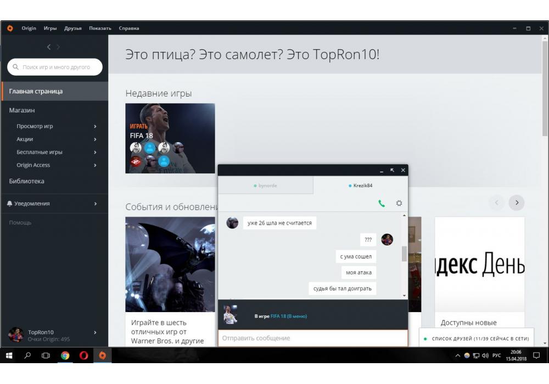Pop out chat window arrow icon
The image size is (549, 384).
click(x=392, y=170)
